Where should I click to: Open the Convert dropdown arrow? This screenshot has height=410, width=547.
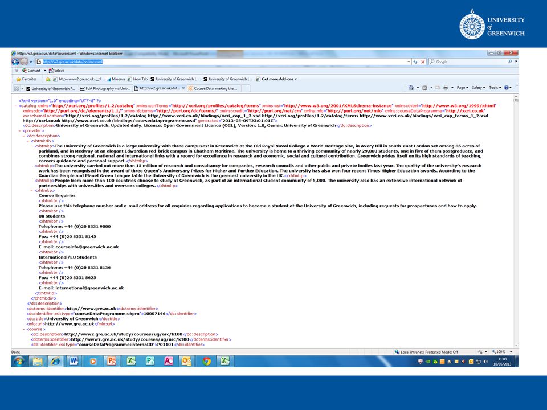click(x=44, y=71)
